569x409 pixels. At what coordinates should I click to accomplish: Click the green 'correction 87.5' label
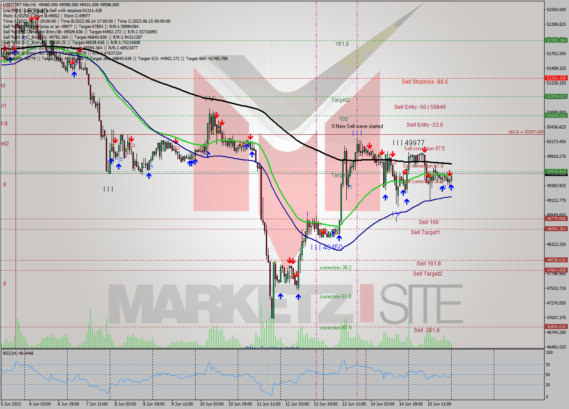coord(336,328)
